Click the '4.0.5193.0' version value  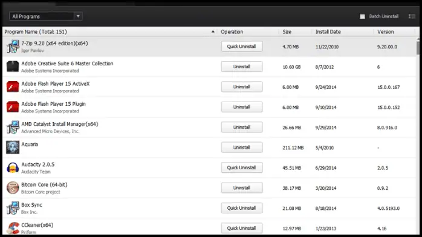click(x=388, y=208)
